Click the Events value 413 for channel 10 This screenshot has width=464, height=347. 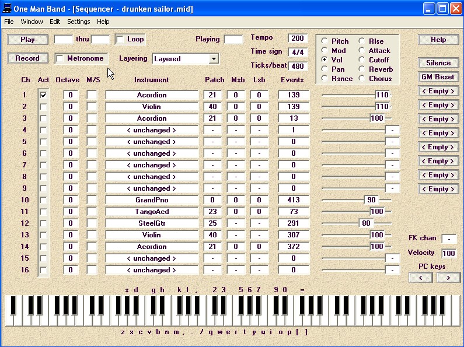[x=294, y=200]
